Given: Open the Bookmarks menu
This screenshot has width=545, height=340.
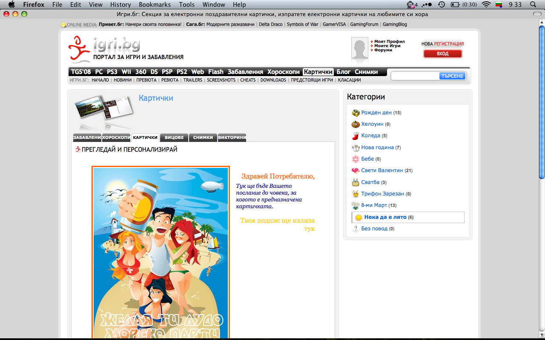Looking at the screenshot, I should 155,5.
